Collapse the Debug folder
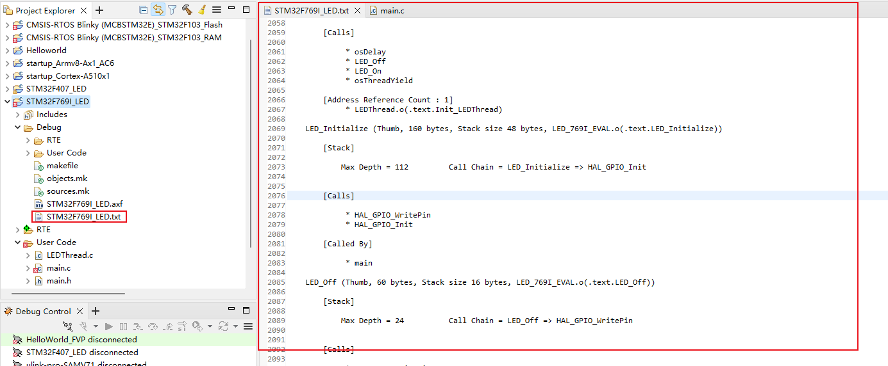This screenshot has height=366, width=888. click(18, 127)
